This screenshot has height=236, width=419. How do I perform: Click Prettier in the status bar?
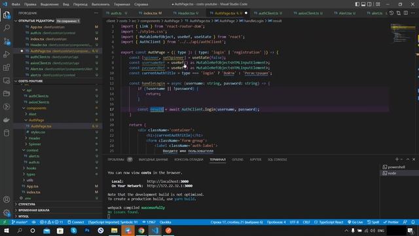click(391, 222)
